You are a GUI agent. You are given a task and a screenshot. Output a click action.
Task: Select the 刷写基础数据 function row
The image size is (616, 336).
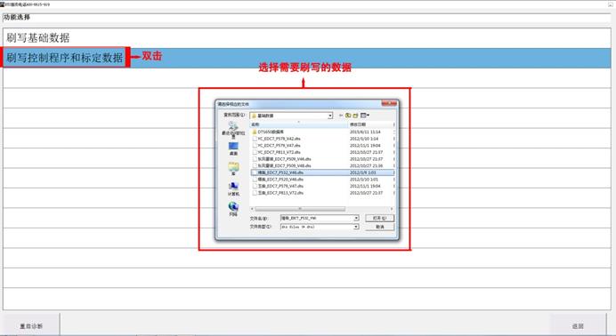pos(307,38)
